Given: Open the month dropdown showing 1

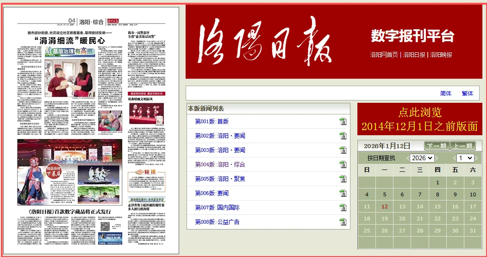Looking at the screenshot, I should pyautogui.click(x=466, y=158).
